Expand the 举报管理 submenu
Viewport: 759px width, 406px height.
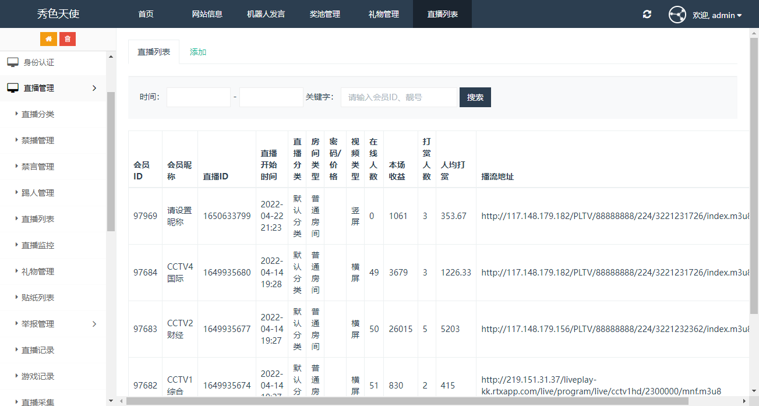(94, 324)
